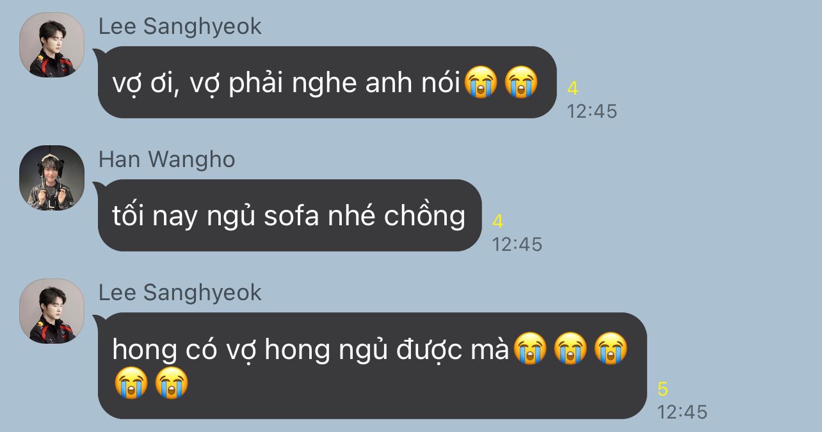The width and height of the screenshot is (822, 432).
Task: Click the Lee Sanghyeok name above the last message
Action: (x=180, y=292)
